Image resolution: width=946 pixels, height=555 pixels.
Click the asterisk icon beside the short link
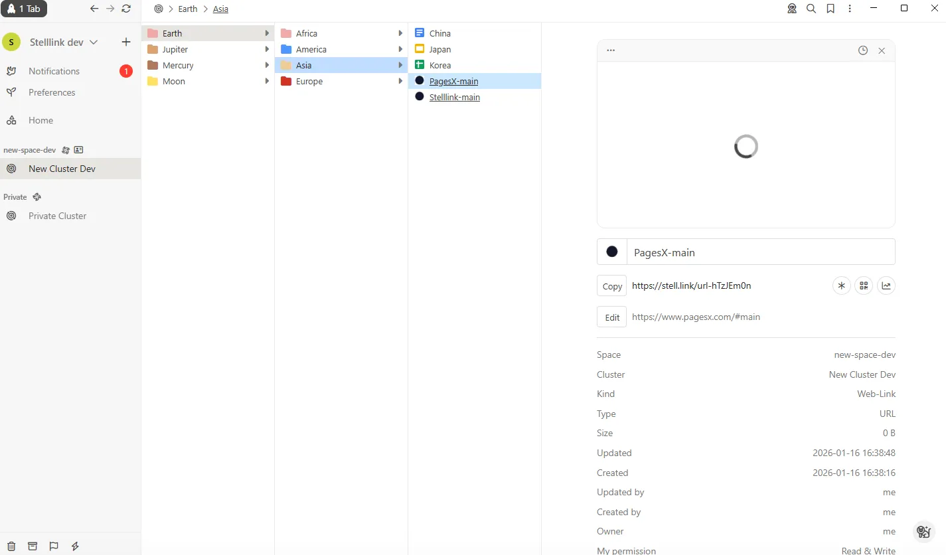[x=841, y=285]
